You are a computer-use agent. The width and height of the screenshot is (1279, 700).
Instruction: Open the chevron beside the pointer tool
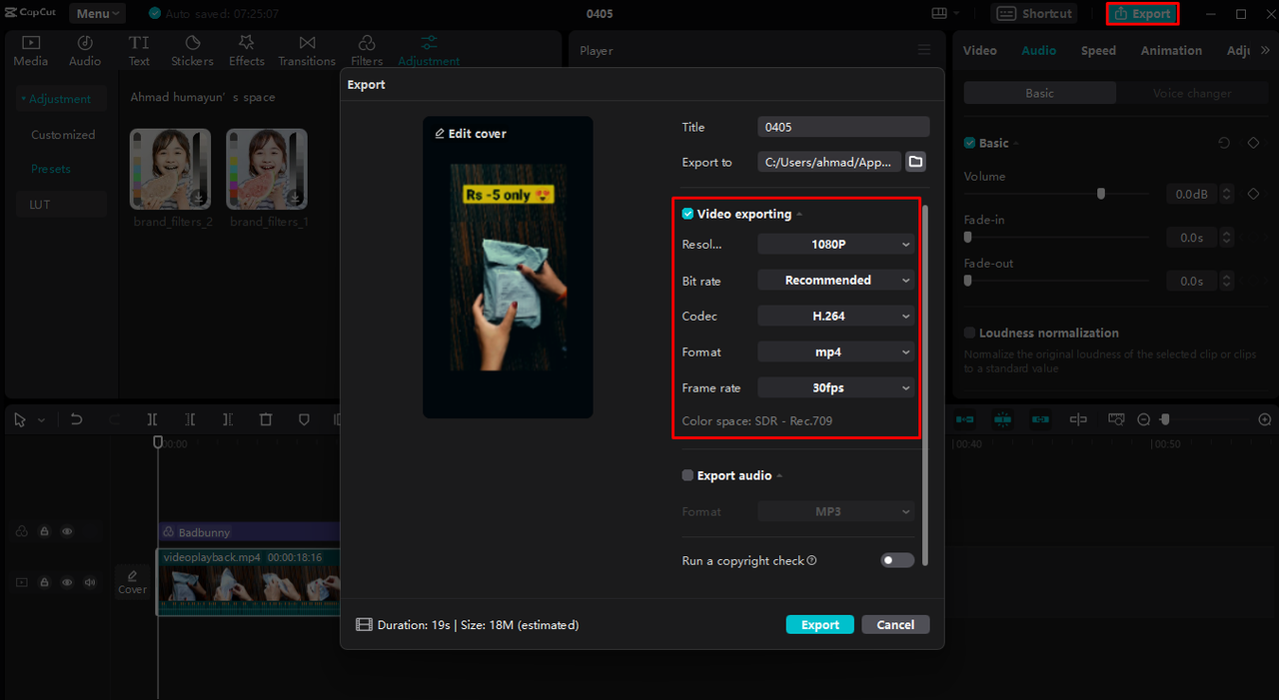(41, 421)
